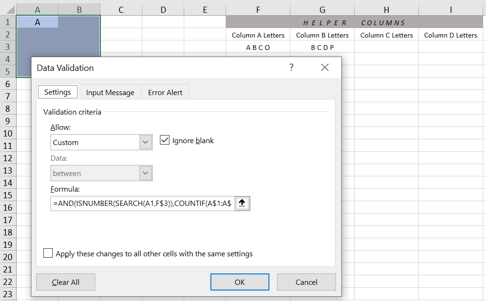Select the Column D Letters header cell
The width and height of the screenshot is (486, 301).
[x=450, y=35]
